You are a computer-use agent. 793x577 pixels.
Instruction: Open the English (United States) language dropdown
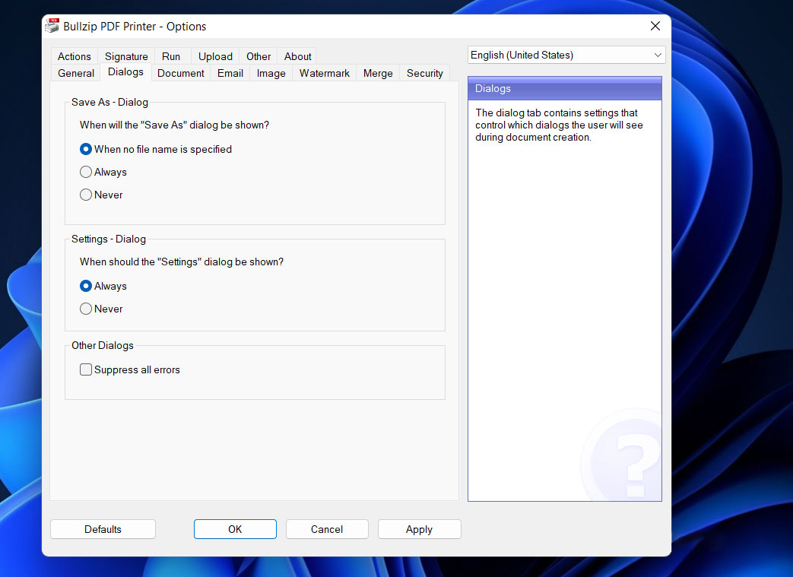point(566,55)
